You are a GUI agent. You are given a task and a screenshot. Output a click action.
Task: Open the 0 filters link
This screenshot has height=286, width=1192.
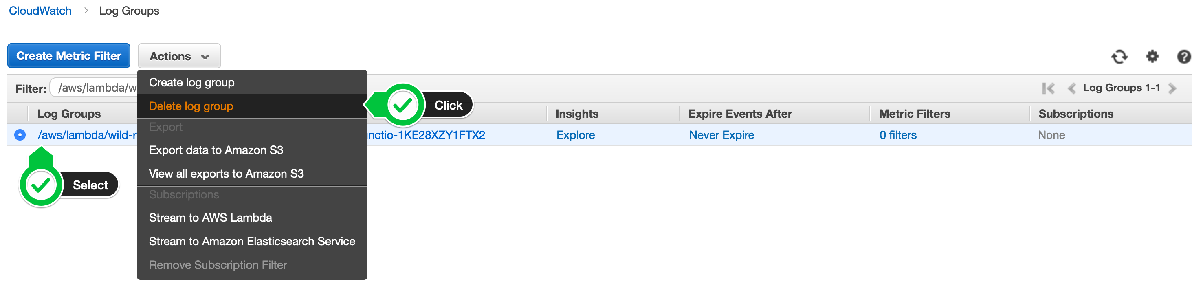[898, 135]
